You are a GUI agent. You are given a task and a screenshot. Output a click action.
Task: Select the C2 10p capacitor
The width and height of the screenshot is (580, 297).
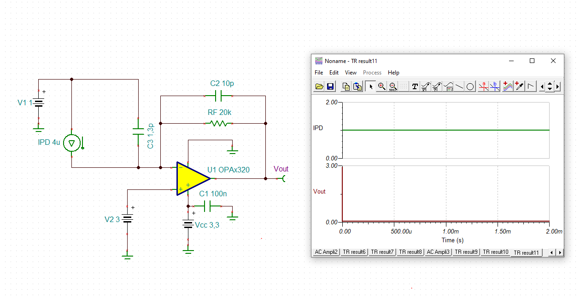click(x=218, y=96)
